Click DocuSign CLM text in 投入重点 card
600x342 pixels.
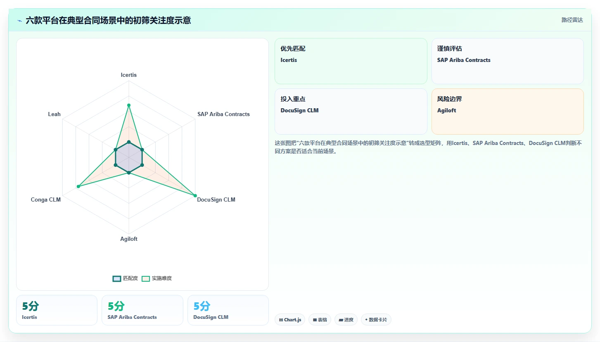[299, 110]
